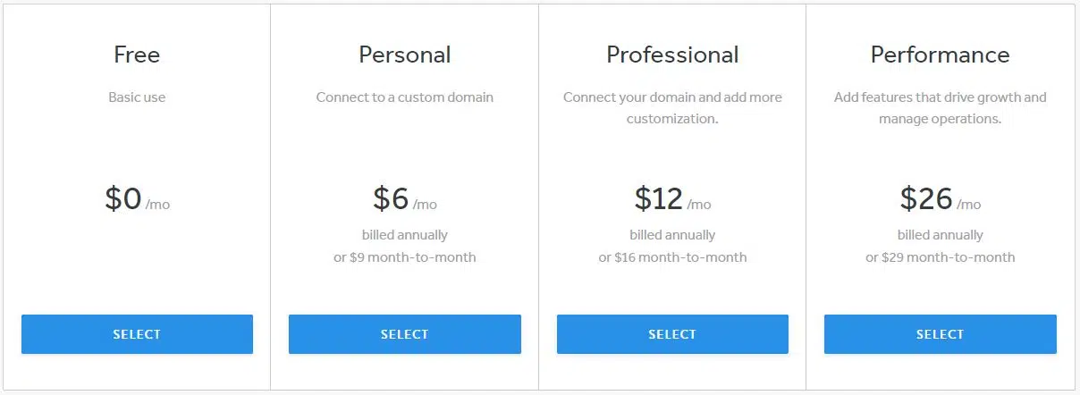Click the $16 month-to-month text
The width and height of the screenshot is (1080, 395).
click(672, 257)
